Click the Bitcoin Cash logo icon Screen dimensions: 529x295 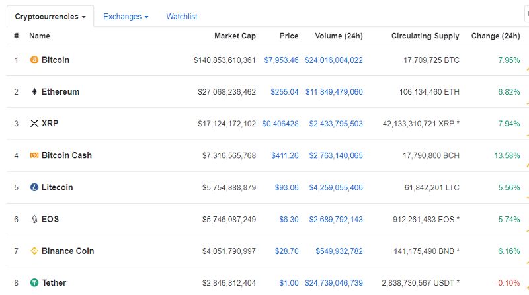(34, 155)
